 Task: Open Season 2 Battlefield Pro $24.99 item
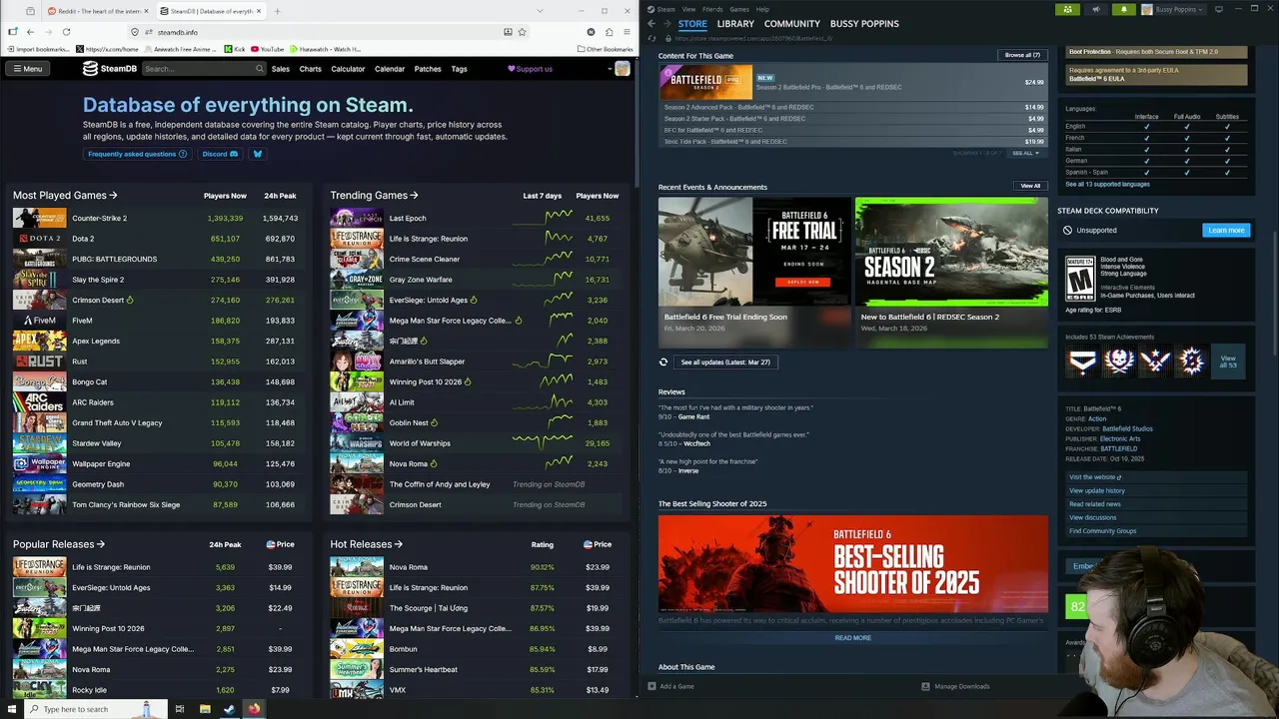(852, 82)
